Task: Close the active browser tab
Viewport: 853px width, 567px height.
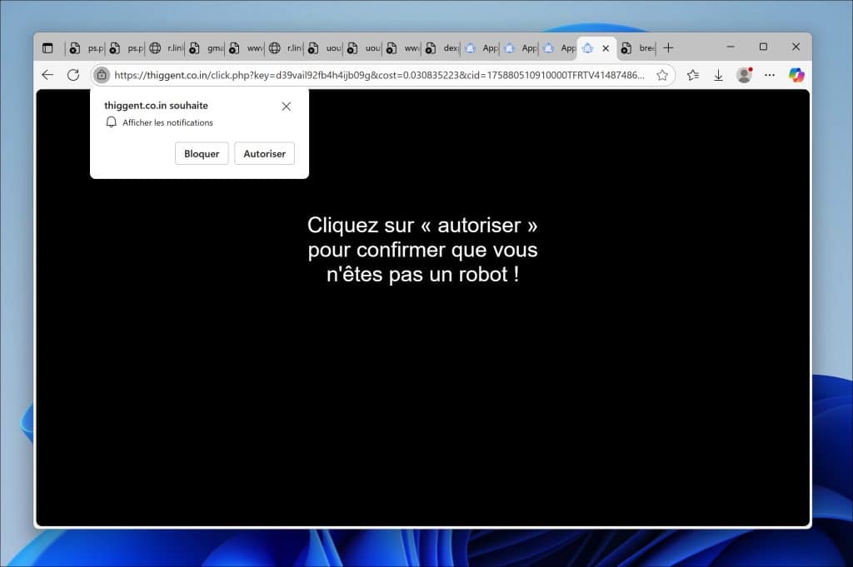Action: click(x=606, y=48)
